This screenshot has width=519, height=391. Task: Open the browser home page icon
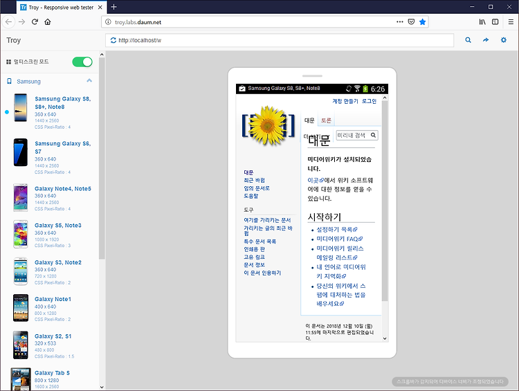click(48, 22)
